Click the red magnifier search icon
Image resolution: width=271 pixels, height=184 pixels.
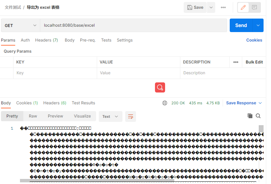tap(160, 87)
